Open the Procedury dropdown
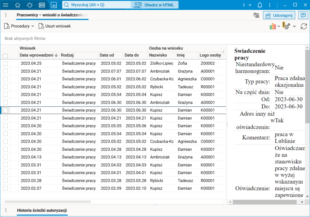This screenshot has height=217, width=310. tap(19, 26)
